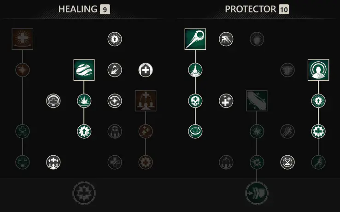This screenshot has width=340, height=212.
Task: Pick the group of people with pluses node
Action: click(x=53, y=162)
